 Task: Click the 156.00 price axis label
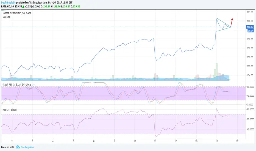click(250, 57)
